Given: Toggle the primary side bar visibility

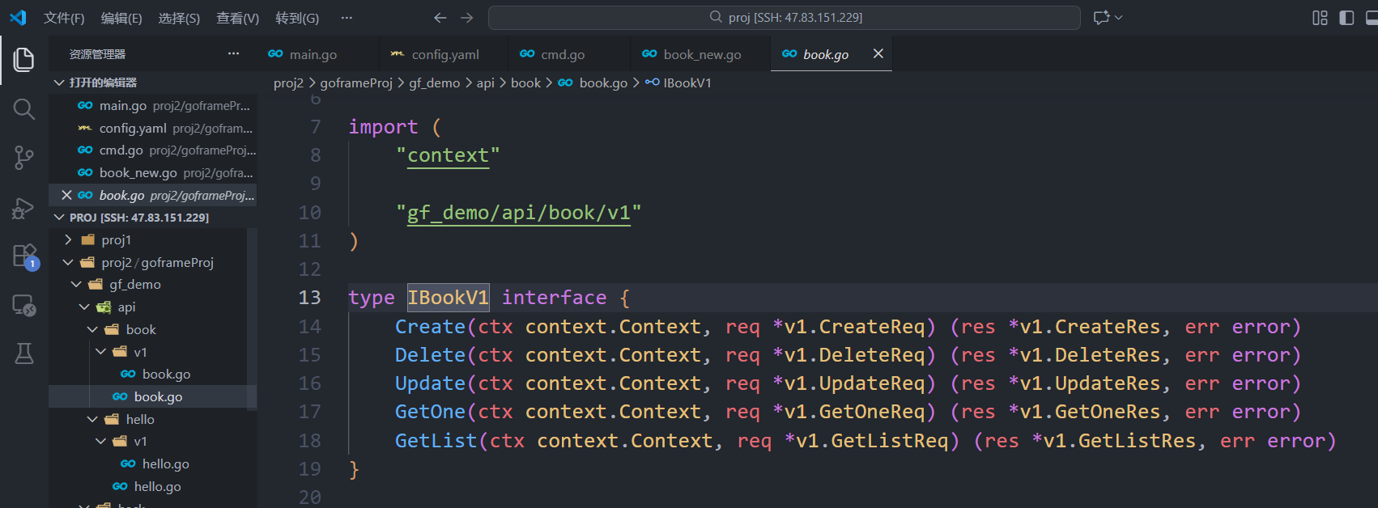Looking at the screenshot, I should [x=1346, y=18].
